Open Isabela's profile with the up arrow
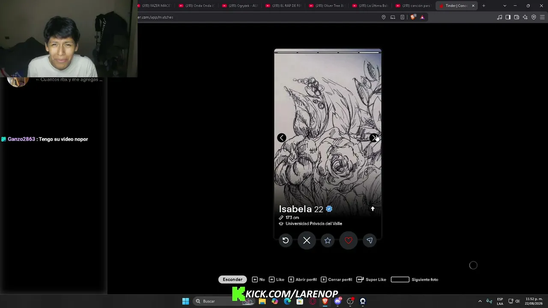The width and height of the screenshot is (548, 308). coord(372,209)
